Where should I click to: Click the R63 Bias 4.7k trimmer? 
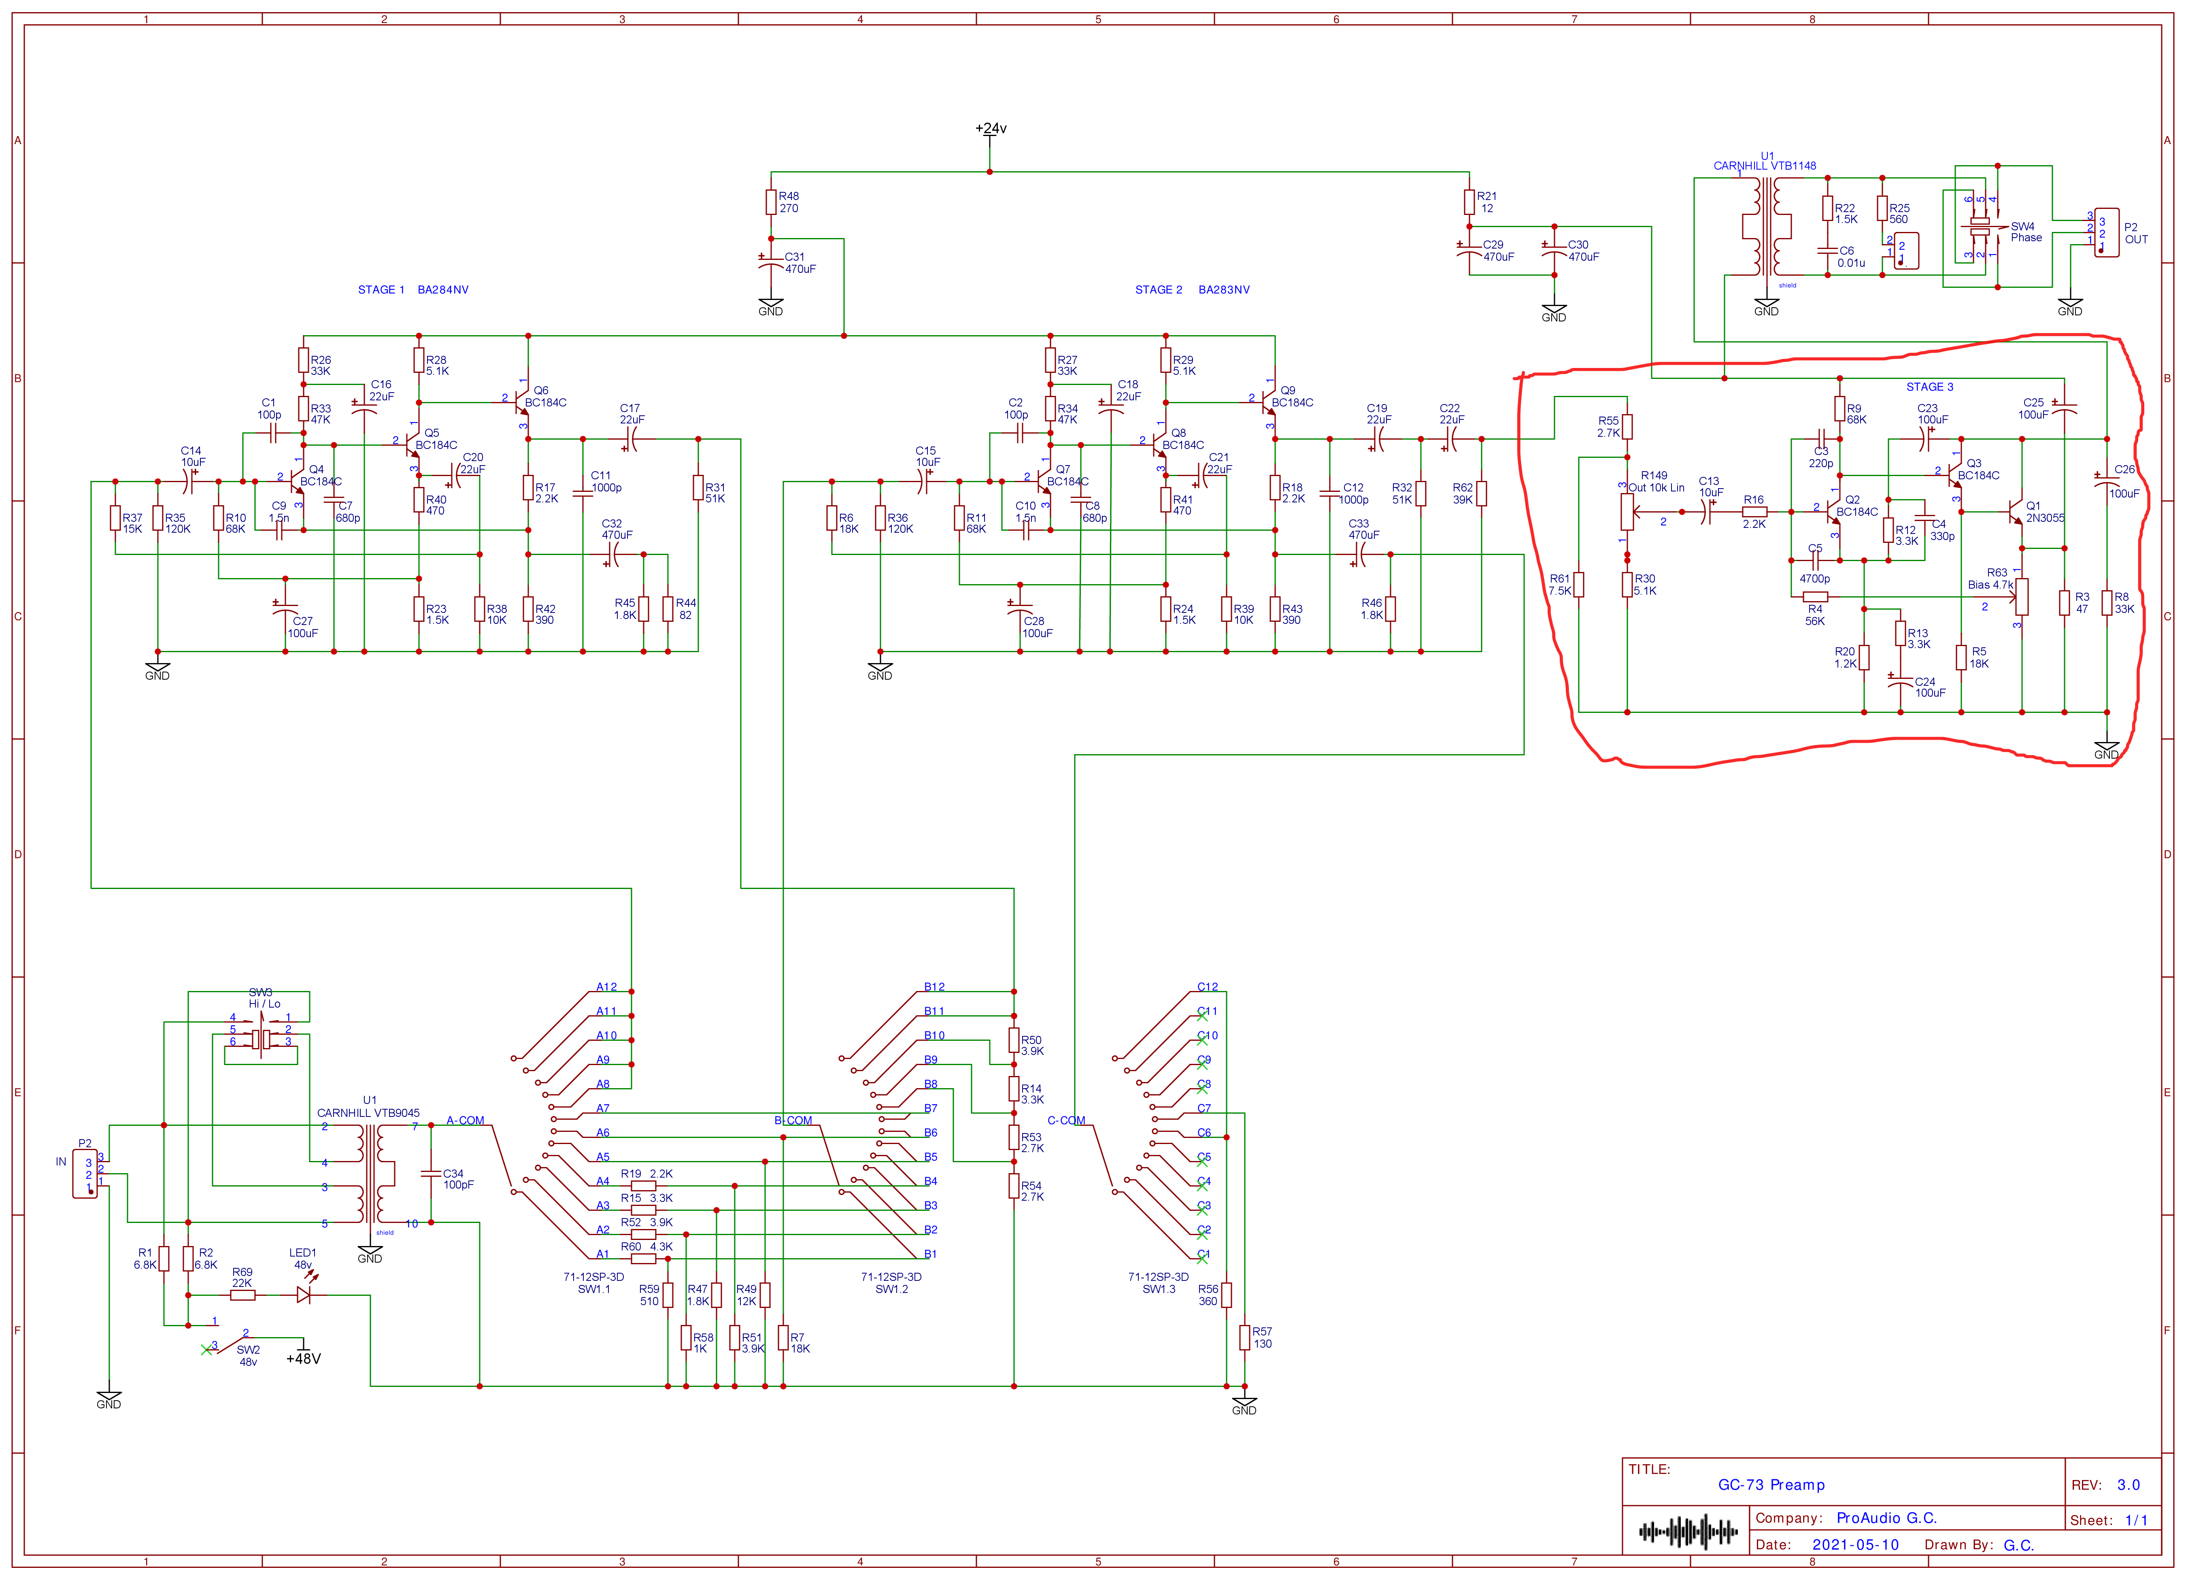pyautogui.click(x=2021, y=597)
